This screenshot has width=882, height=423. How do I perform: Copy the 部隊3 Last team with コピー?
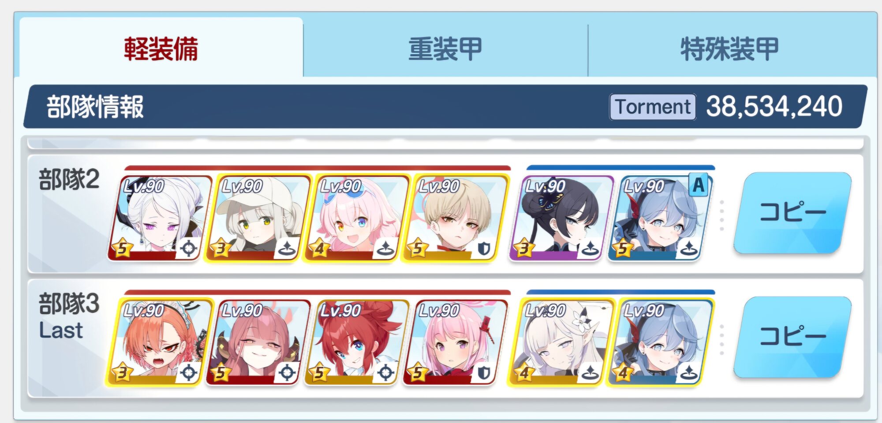tap(792, 337)
